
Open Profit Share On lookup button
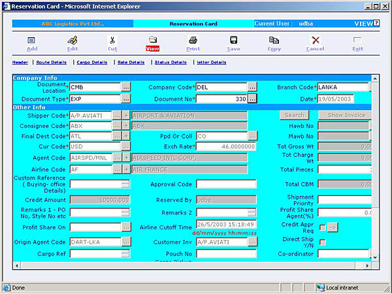coord(126,227)
